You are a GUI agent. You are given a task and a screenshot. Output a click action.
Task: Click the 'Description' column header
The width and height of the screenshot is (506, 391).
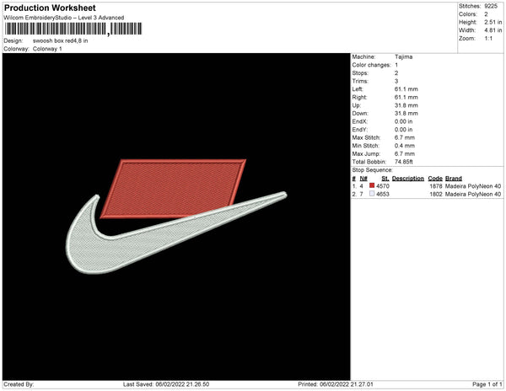[x=408, y=179]
